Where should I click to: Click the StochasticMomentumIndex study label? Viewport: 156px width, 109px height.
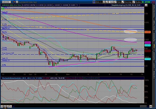tap(18, 78)
